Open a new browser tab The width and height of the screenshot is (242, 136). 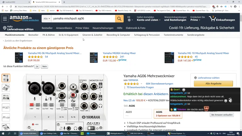coord(64,2)
